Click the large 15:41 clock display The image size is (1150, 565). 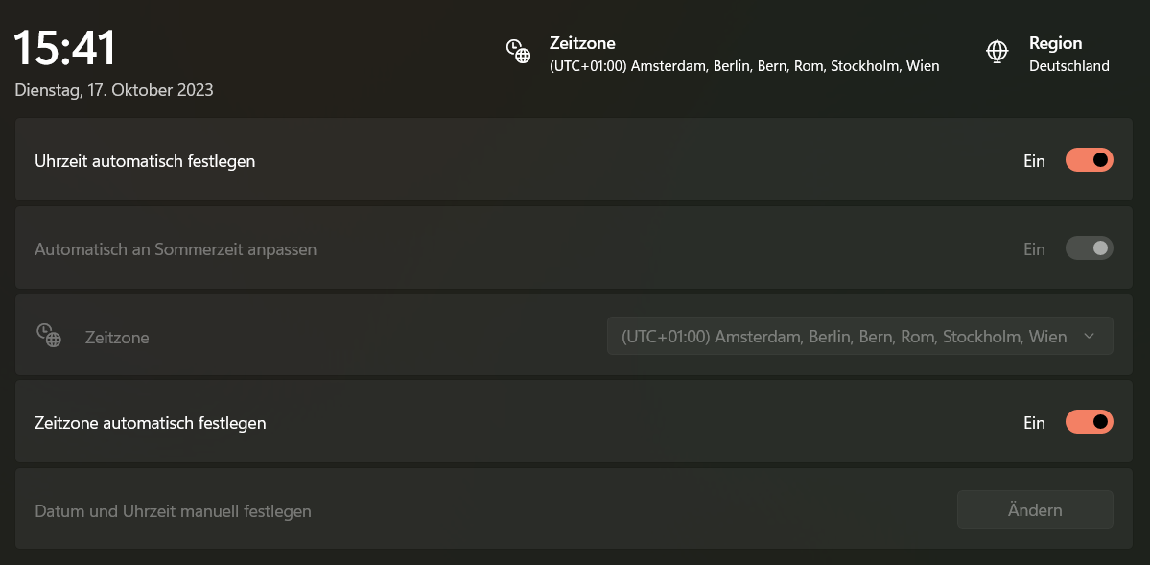coord(65,48)
